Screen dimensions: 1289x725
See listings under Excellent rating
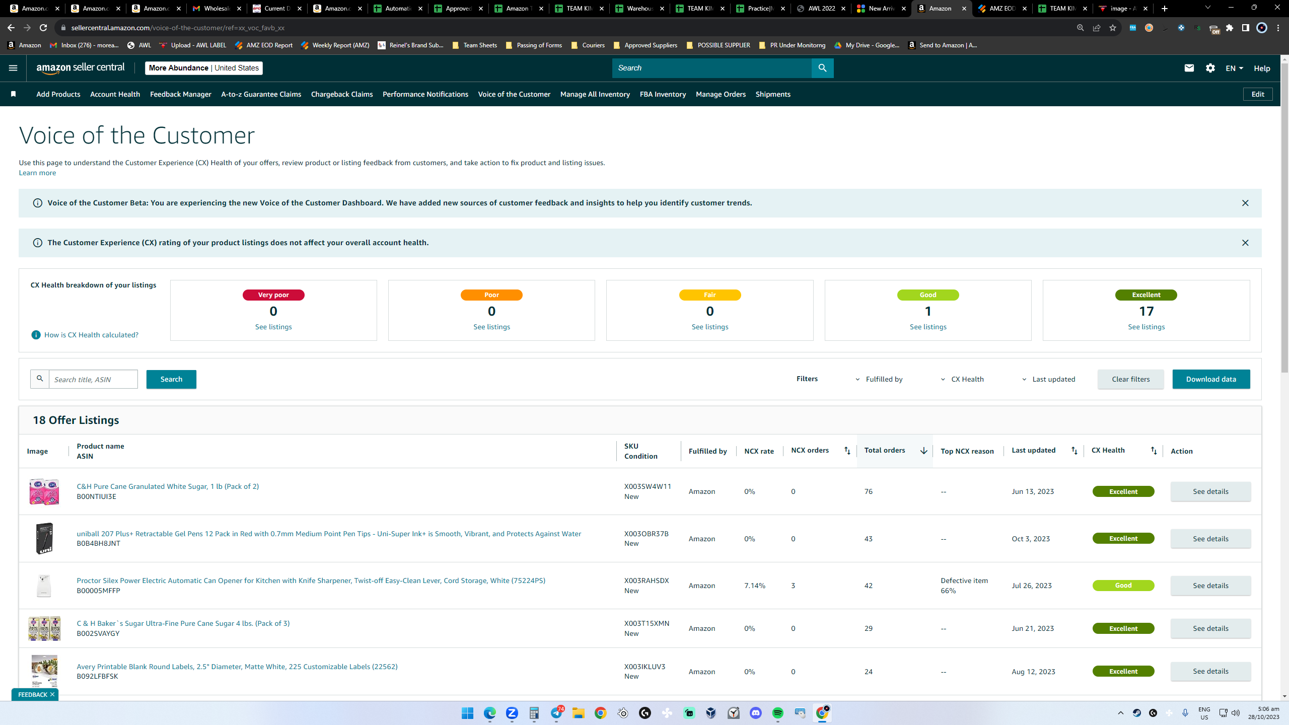click(x=1146, y=327)
